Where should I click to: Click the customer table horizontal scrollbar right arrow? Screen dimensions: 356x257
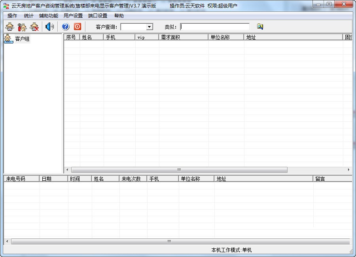tap(348, 170)
